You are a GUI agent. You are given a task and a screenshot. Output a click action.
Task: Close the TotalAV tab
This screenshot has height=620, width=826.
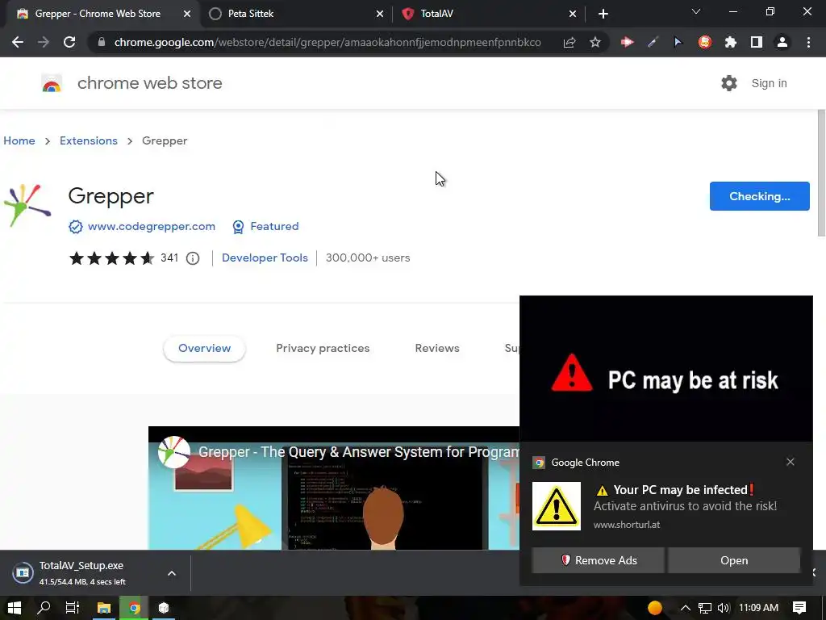(573, 14)
